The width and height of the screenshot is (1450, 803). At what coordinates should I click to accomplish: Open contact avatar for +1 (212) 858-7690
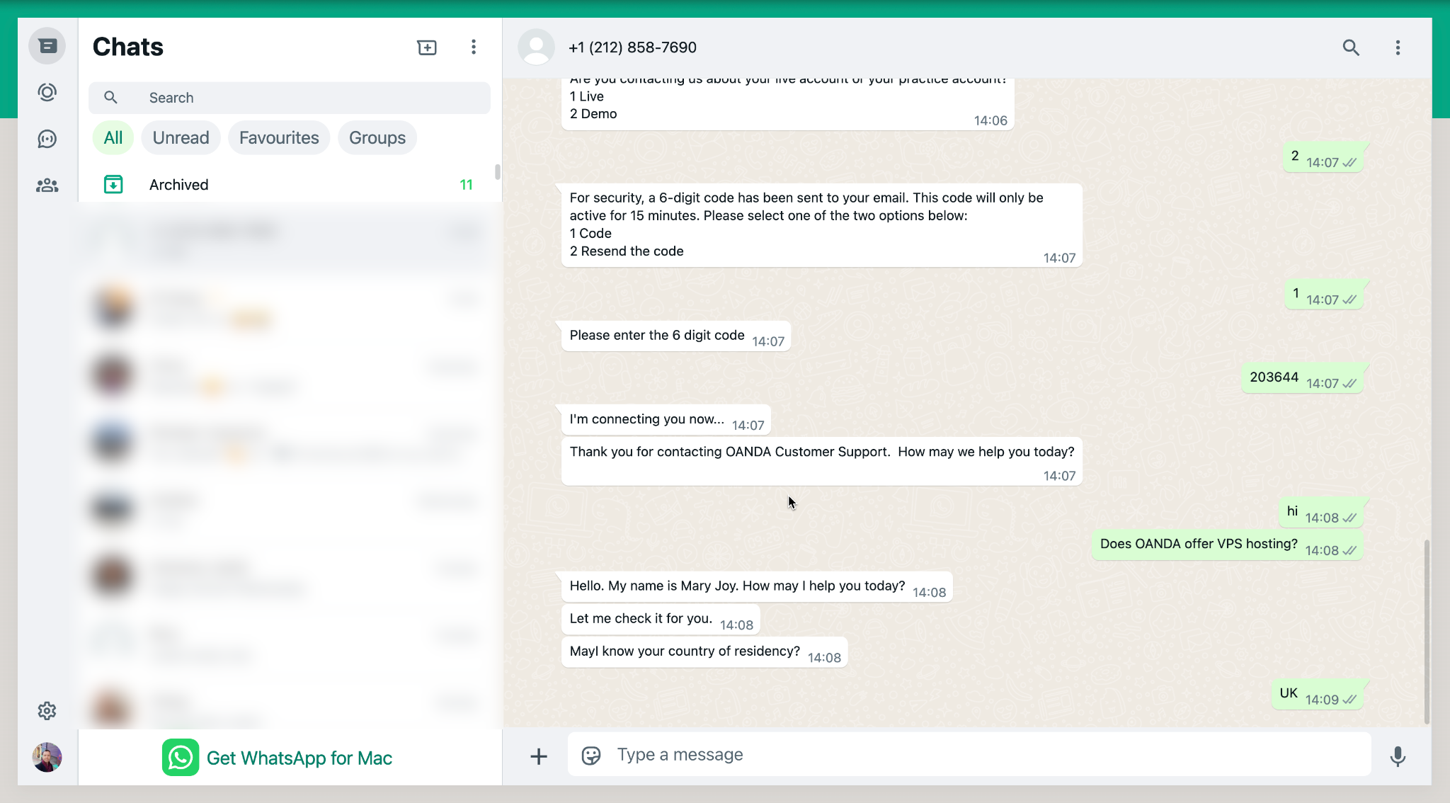(537, 47)
